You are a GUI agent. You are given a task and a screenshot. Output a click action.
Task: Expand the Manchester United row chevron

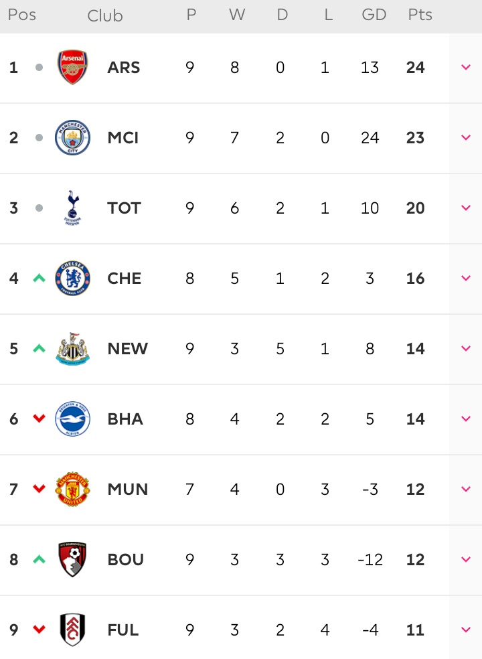point(466,489)
